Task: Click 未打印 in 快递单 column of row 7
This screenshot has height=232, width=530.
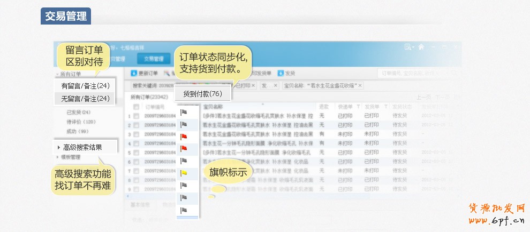Action: point(345,170)
